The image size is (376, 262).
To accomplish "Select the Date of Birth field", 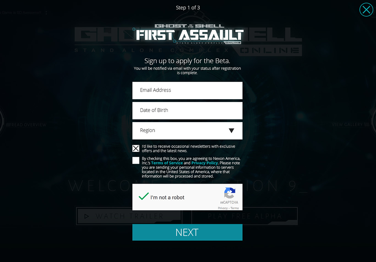I will pos(187,111).
